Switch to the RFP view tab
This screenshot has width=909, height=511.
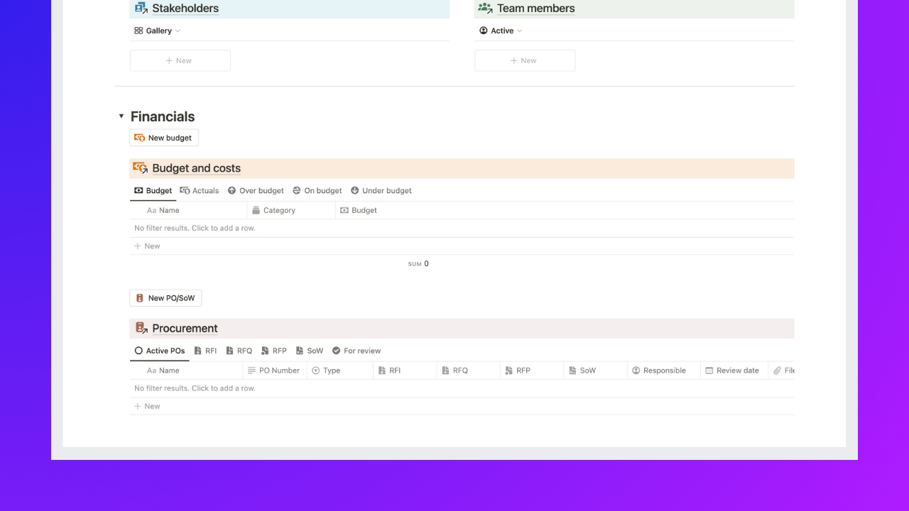(274, 351)
